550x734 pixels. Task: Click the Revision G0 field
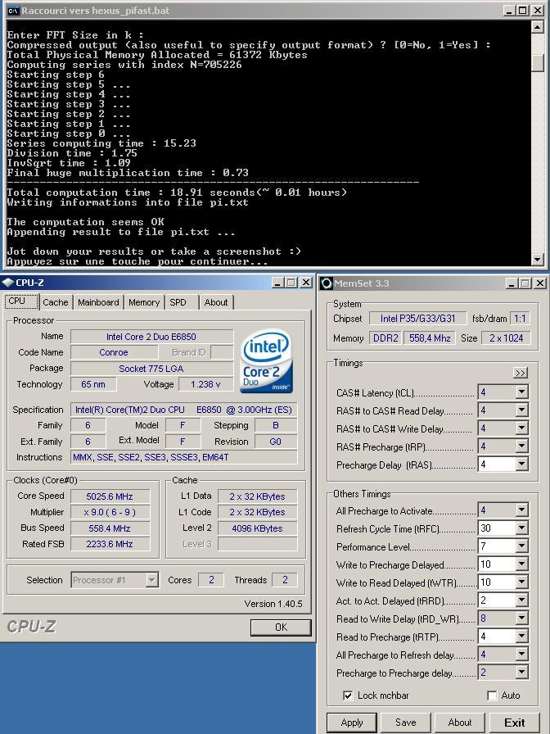(276, 442)
